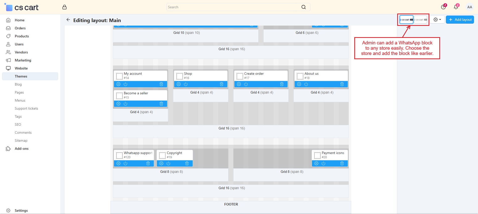Delete the Become a seller block
The height and width of the screenshot is (214, 478).
tap(161, 104)
